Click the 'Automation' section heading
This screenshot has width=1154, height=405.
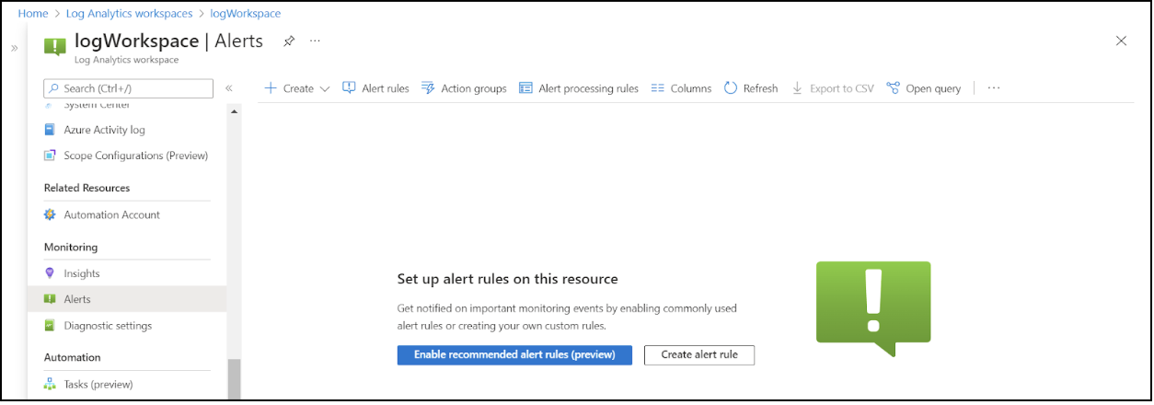click(73, 357)
